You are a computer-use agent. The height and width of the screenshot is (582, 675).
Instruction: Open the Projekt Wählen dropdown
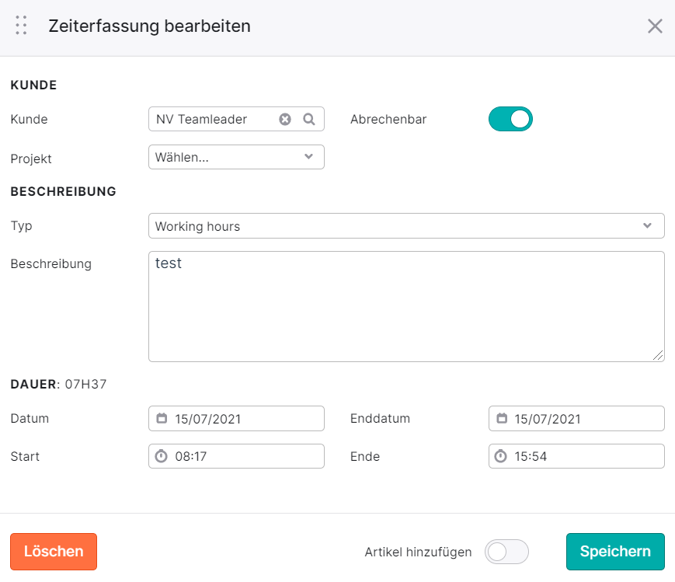[x=236, y=157]
